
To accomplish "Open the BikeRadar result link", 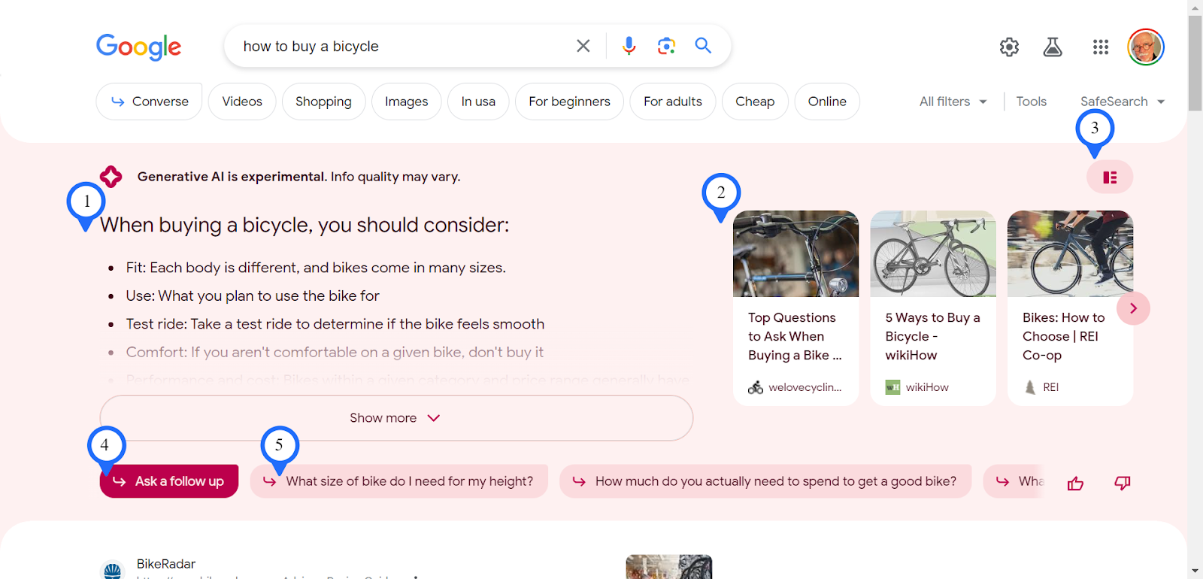I will point(165,563).
